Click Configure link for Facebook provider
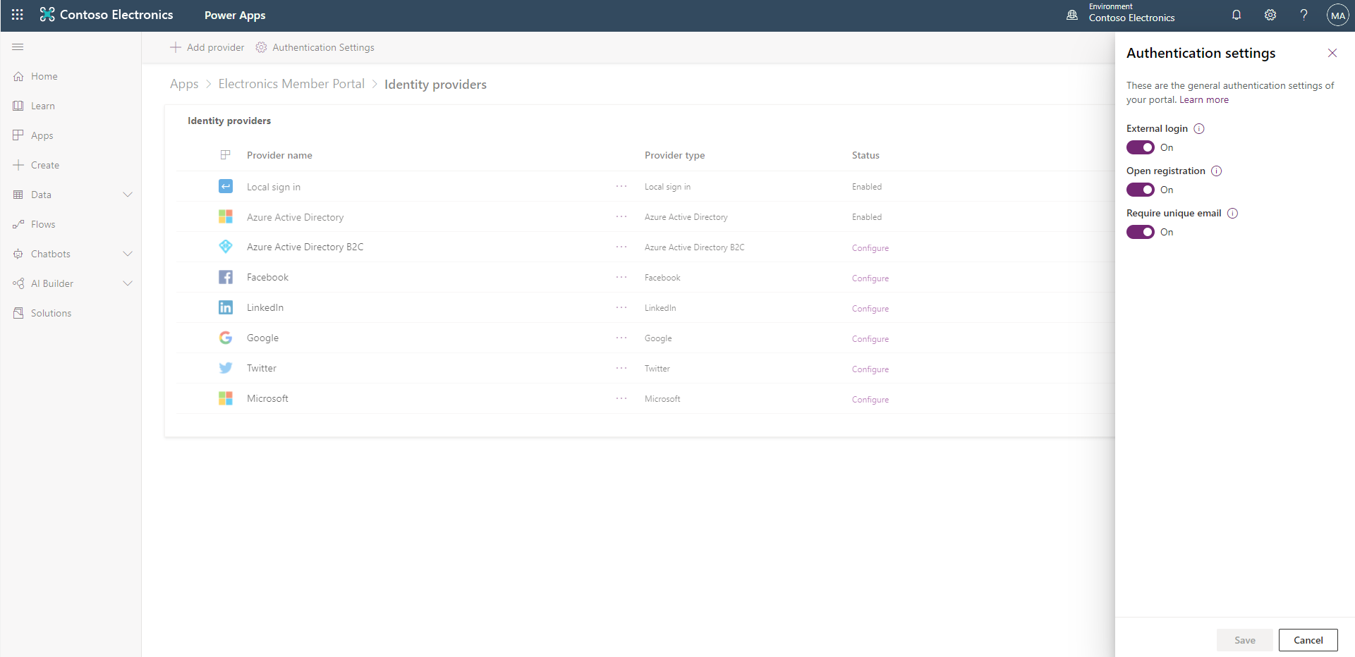The width and height of the screenshot is (1355, 657). (x=870, y=278)
